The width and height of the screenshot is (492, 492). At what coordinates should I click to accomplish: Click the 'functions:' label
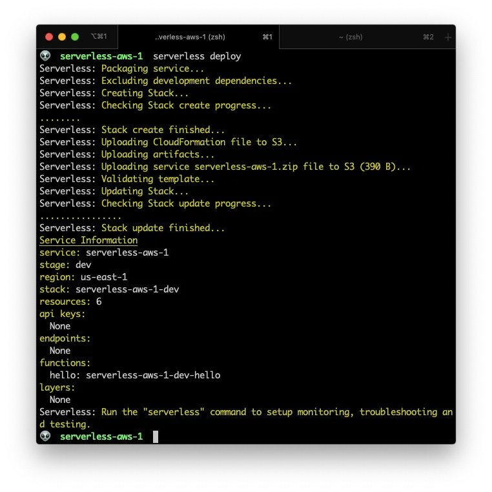coord(65,363)
